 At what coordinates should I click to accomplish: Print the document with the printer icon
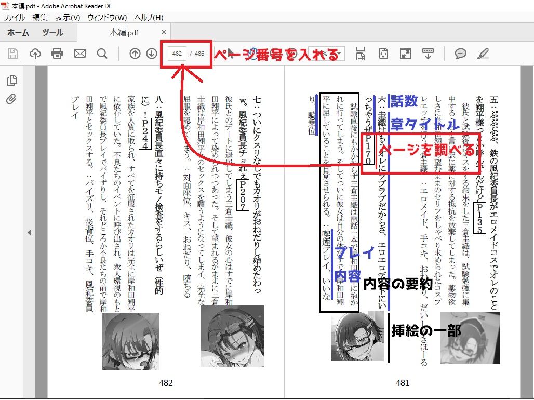tap(57, 54)
